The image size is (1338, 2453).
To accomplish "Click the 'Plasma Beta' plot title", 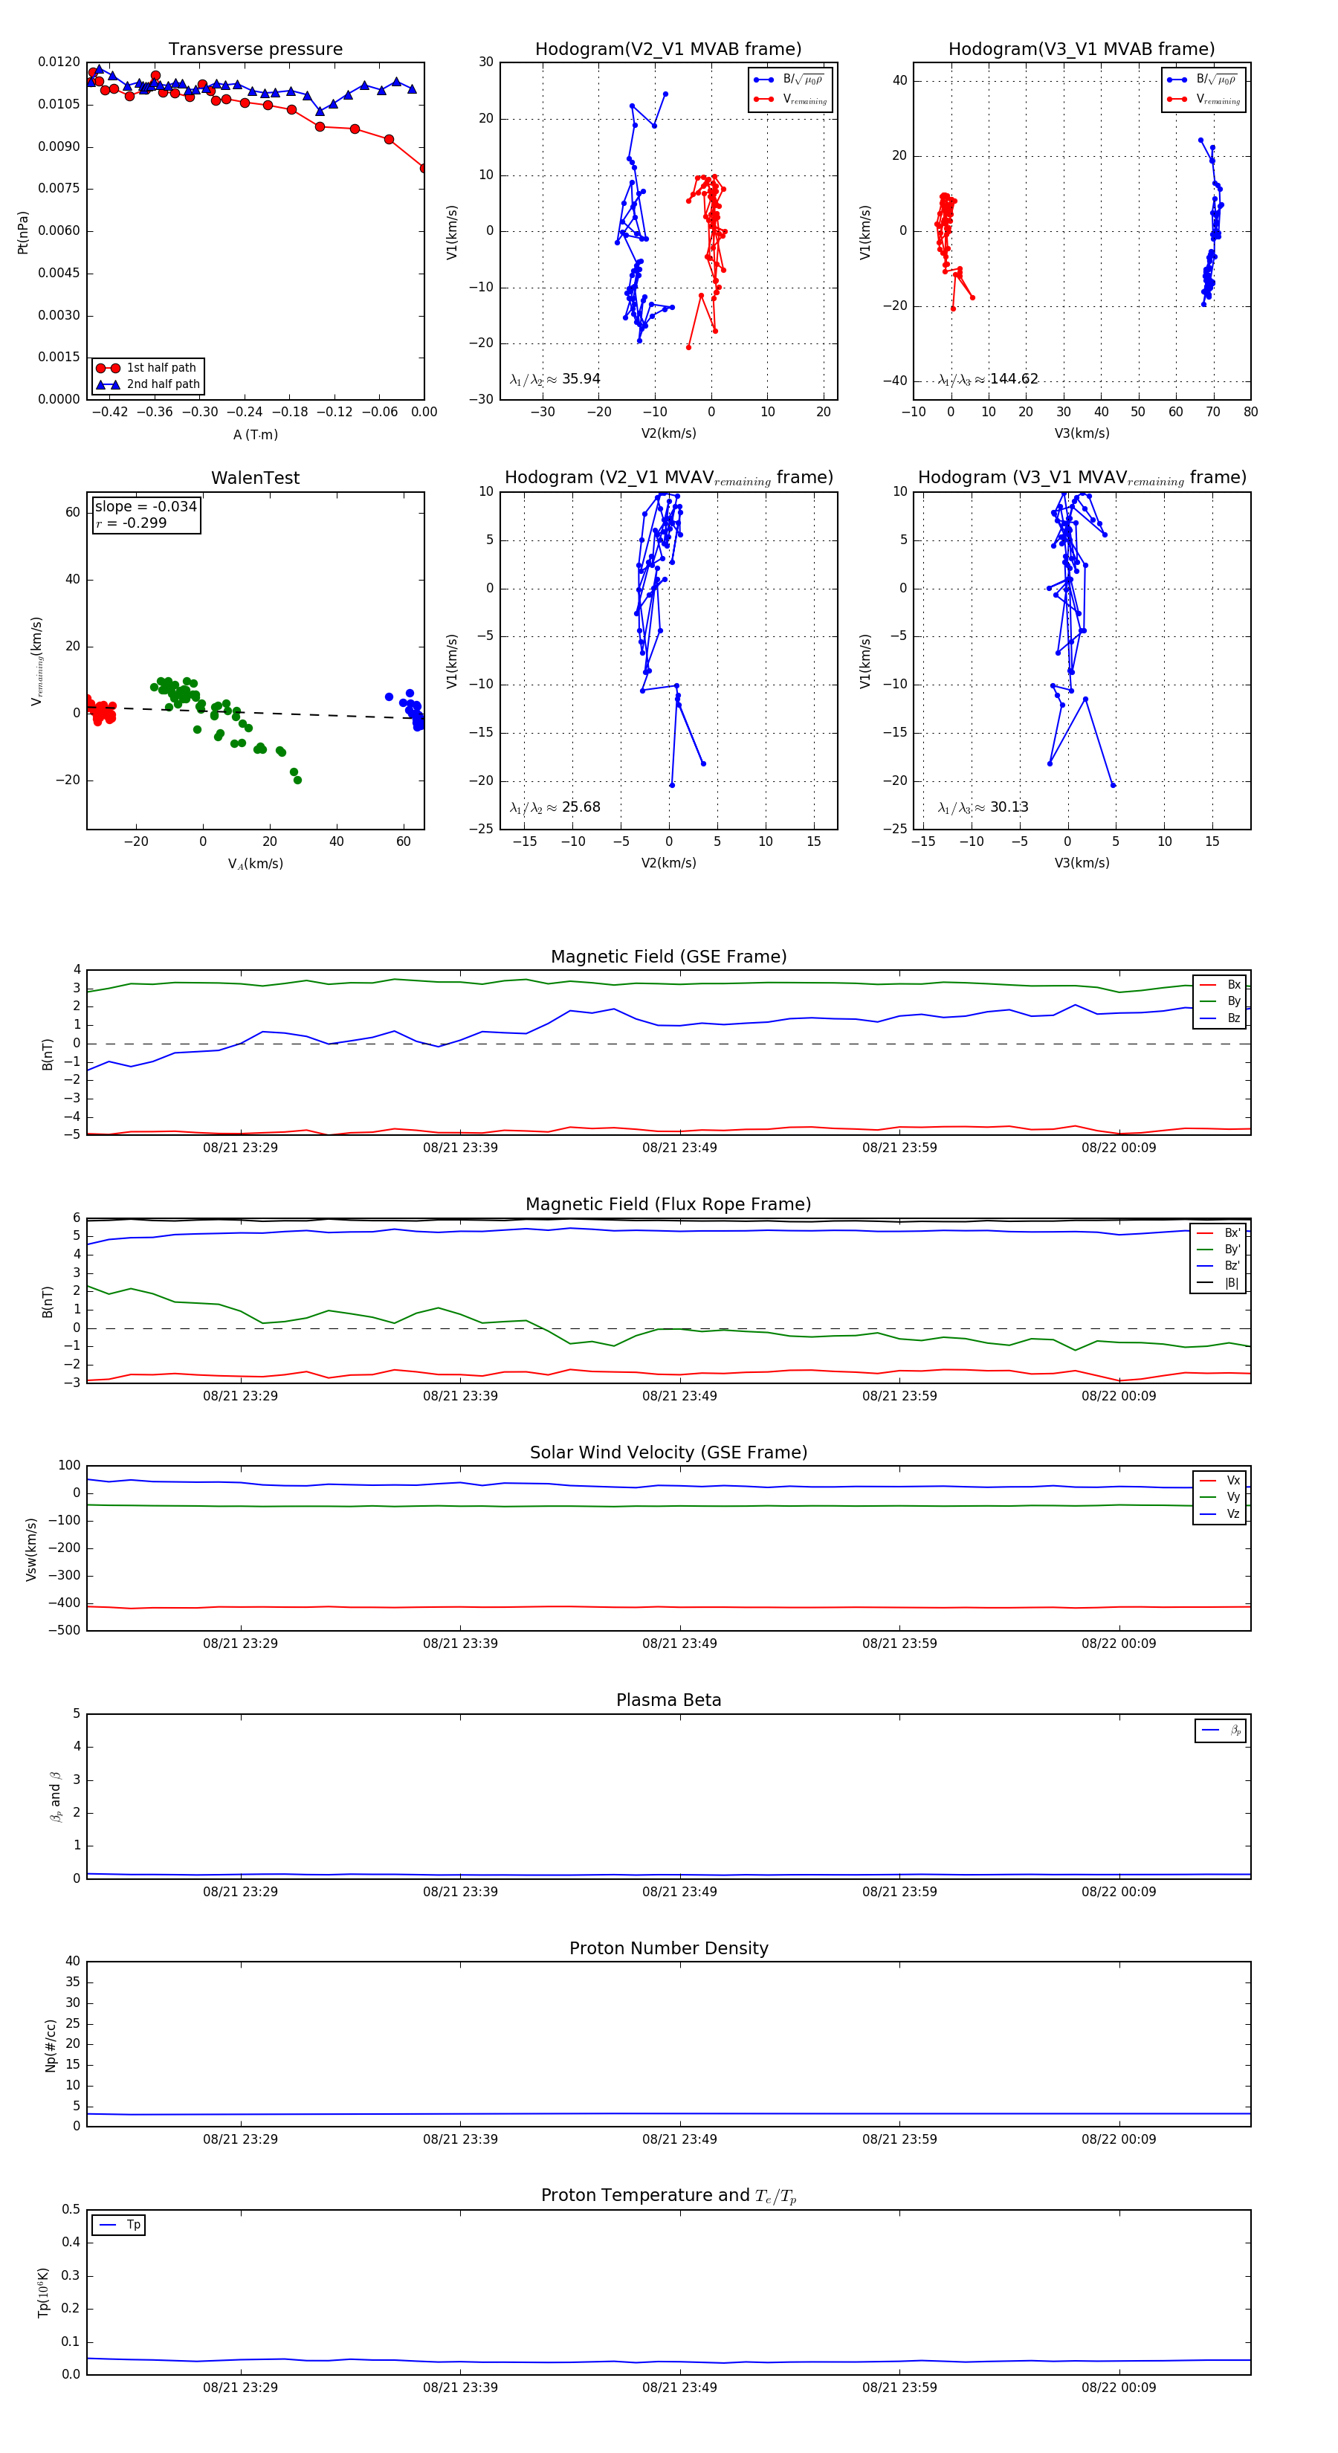I will coord(668,1701).
